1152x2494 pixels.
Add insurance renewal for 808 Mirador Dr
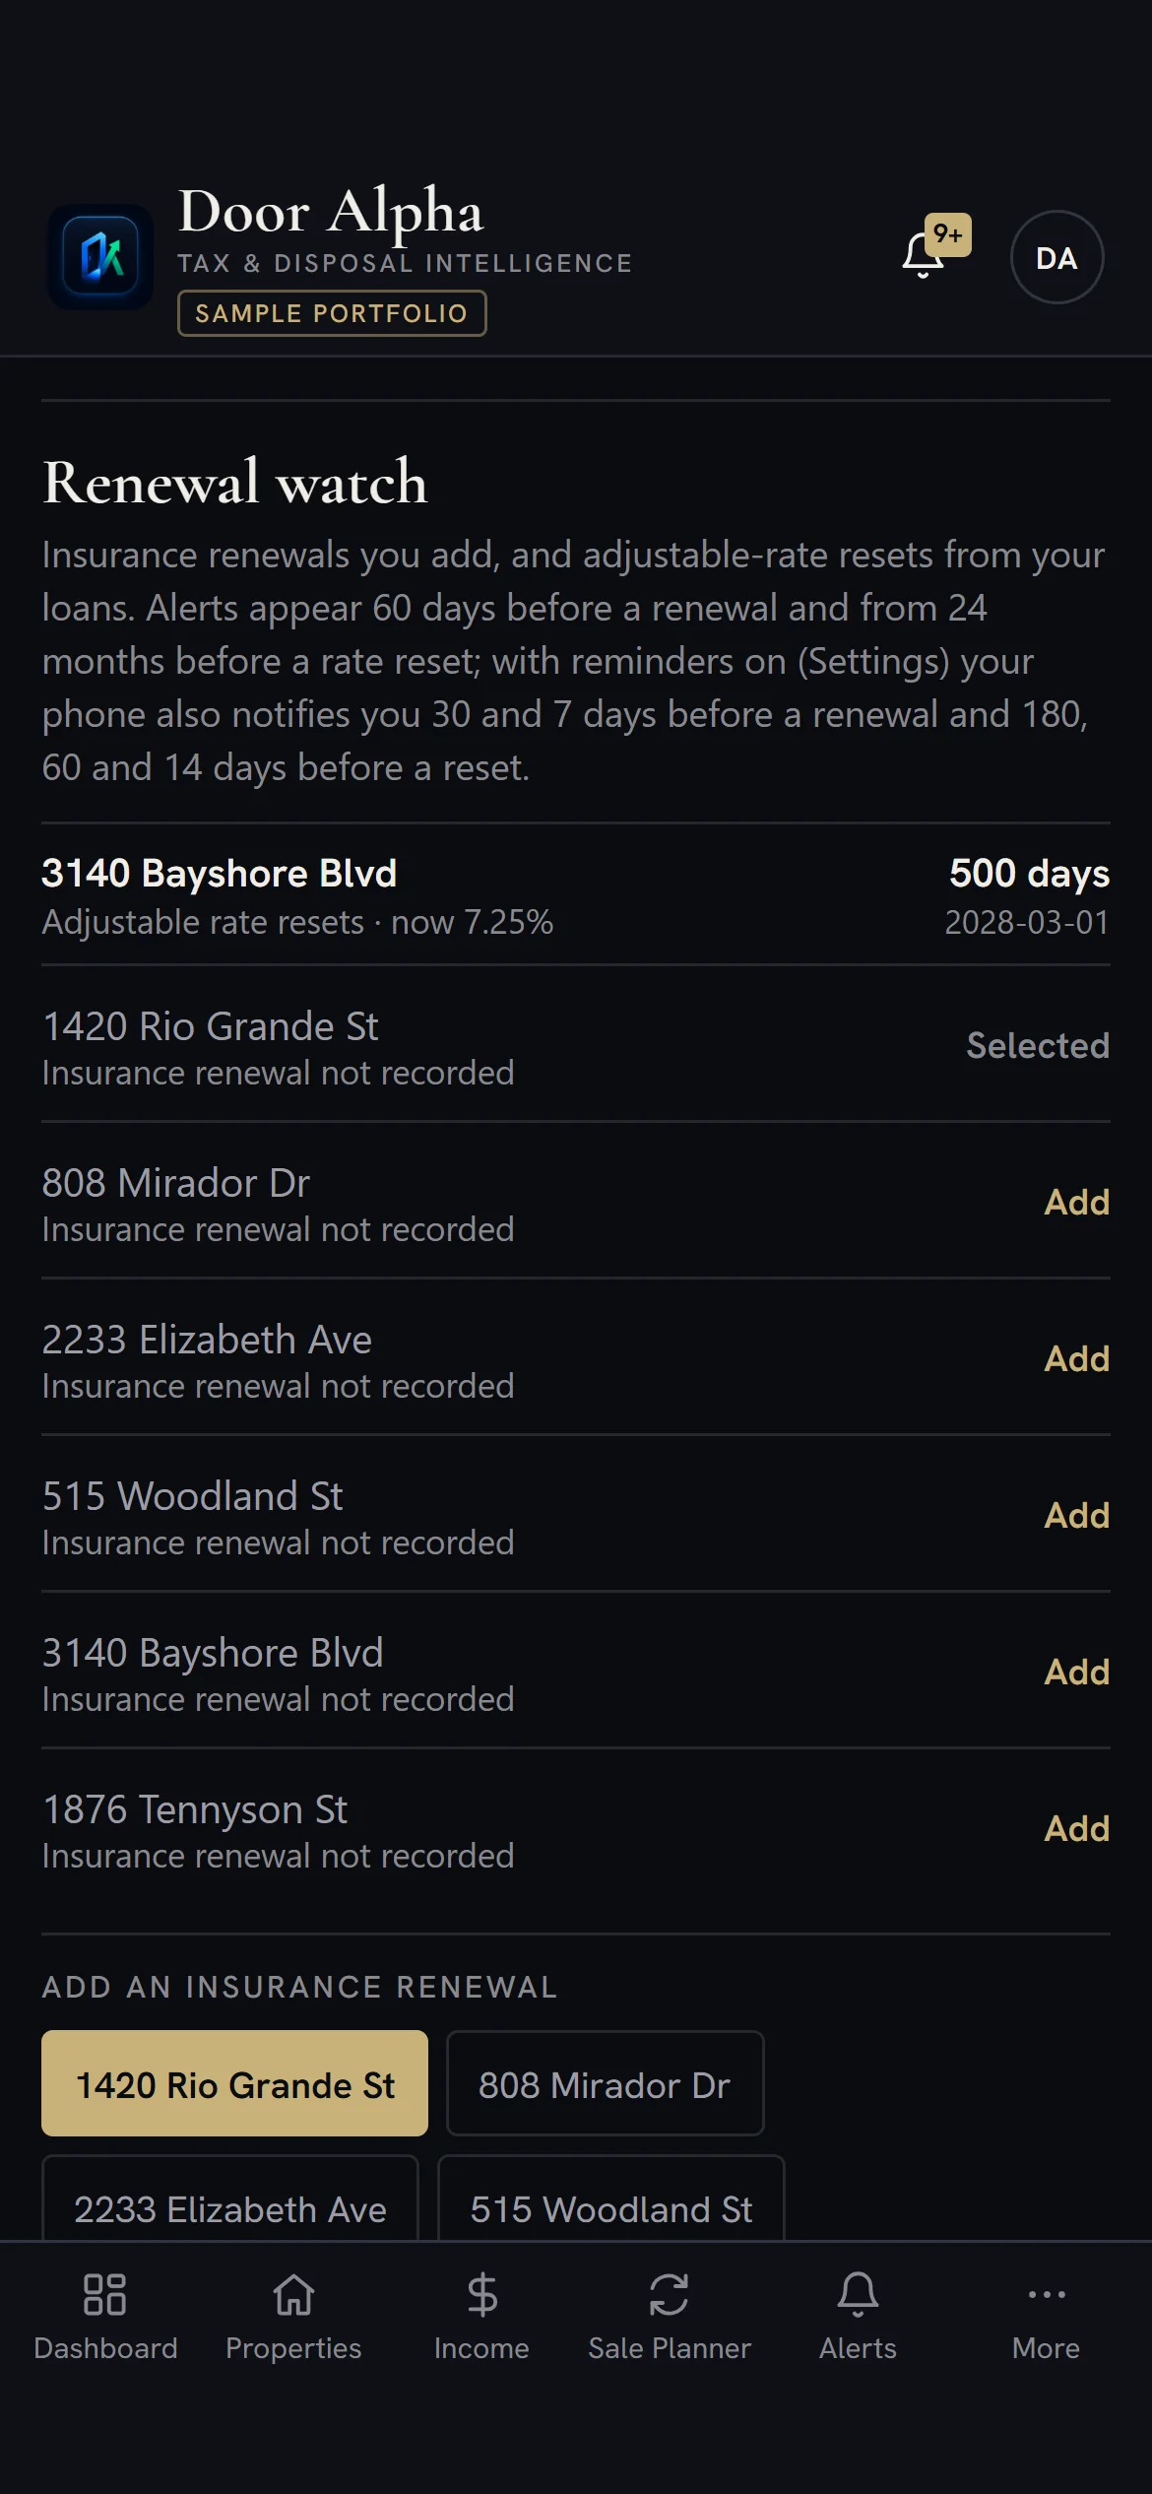pos(1077,1202)
